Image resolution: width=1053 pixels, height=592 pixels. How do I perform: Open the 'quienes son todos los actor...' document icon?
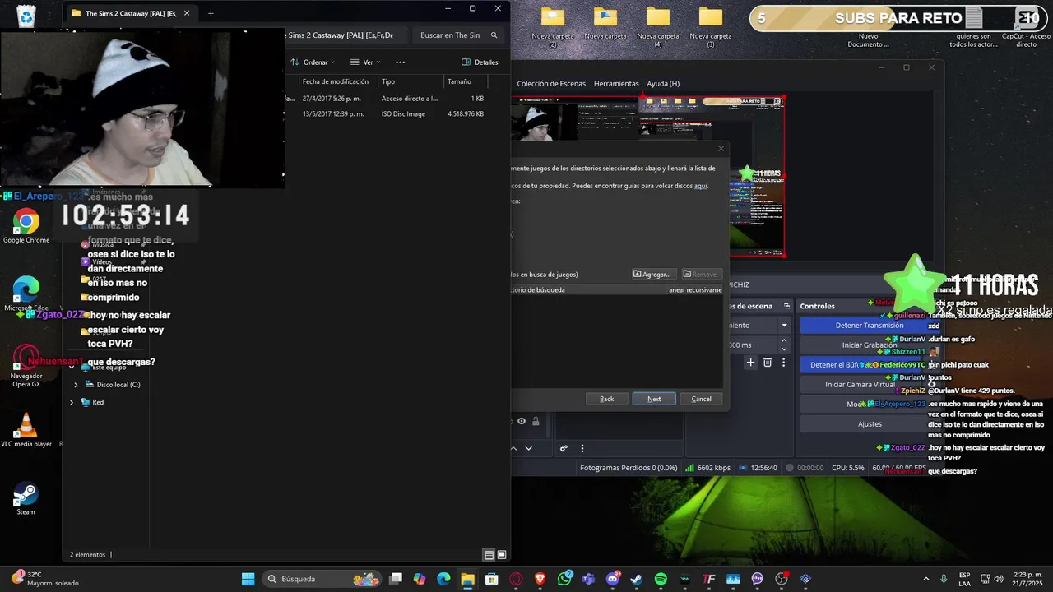tap(973, 27)
